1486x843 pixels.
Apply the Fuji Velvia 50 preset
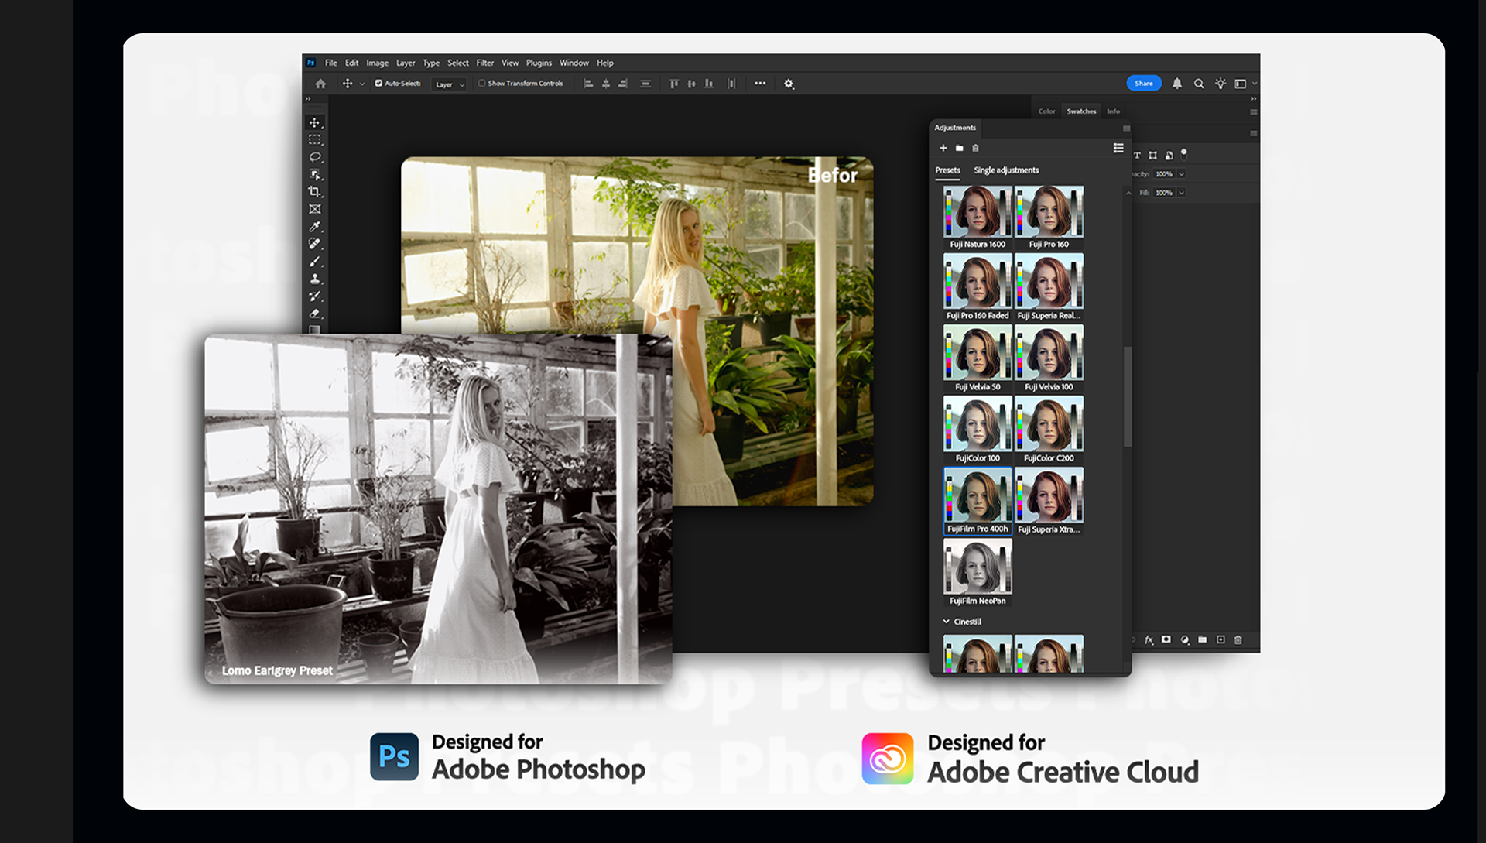[x=978, y=359]
